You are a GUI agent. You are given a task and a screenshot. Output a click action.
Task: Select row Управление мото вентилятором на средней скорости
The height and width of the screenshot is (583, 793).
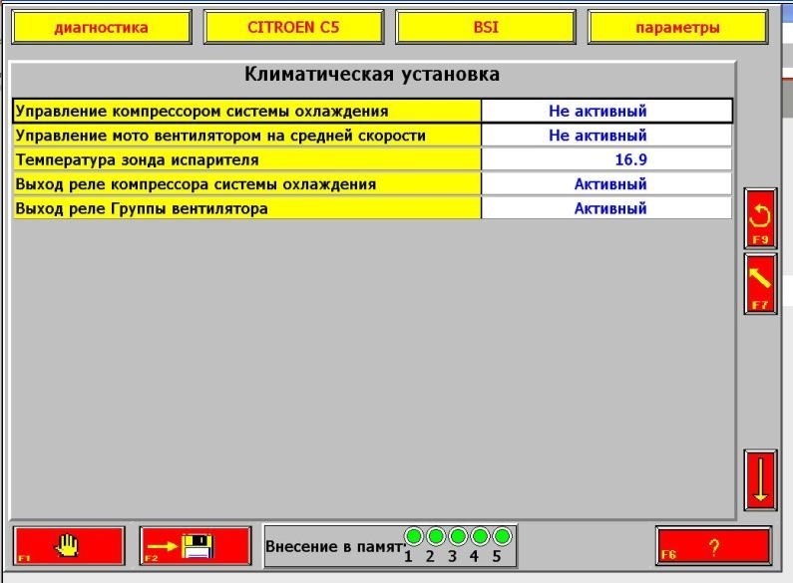tap(247, 136)
